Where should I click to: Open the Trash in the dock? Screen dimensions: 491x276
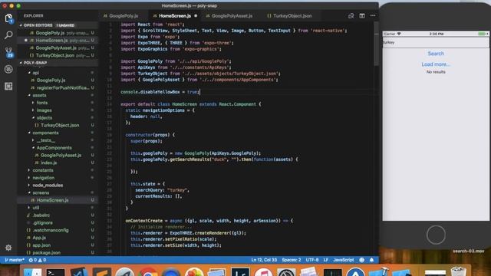[459, 271]
